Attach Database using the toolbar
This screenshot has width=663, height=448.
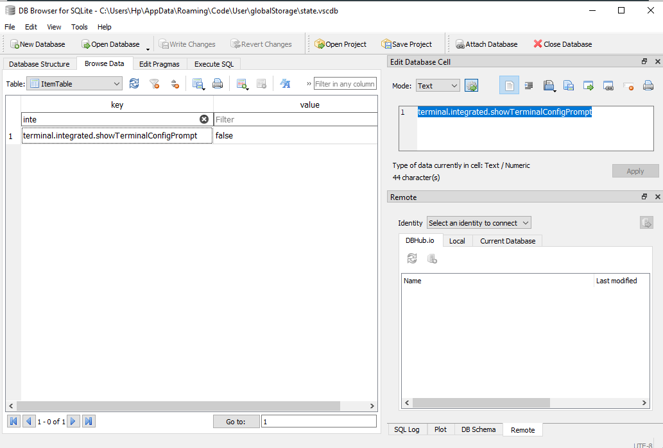(x=486, y=44)
